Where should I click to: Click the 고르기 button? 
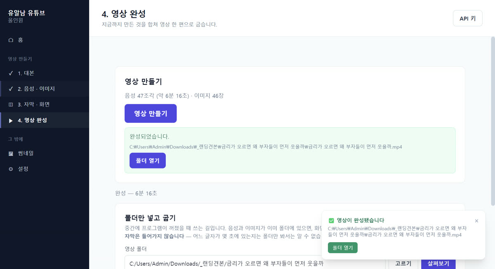coord(403,263)
